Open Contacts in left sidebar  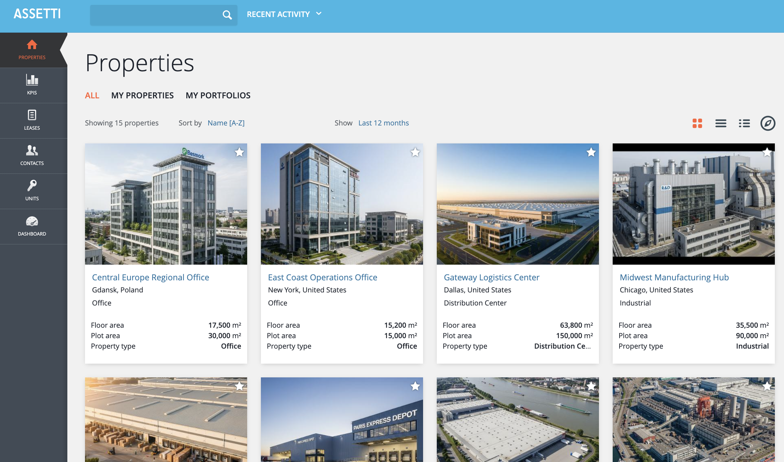32,156
